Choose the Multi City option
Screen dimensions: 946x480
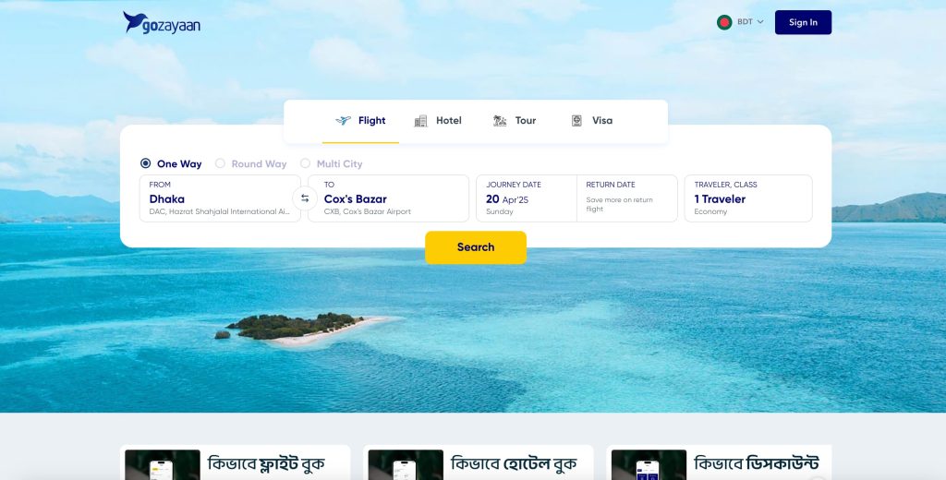tap(332, 163)
